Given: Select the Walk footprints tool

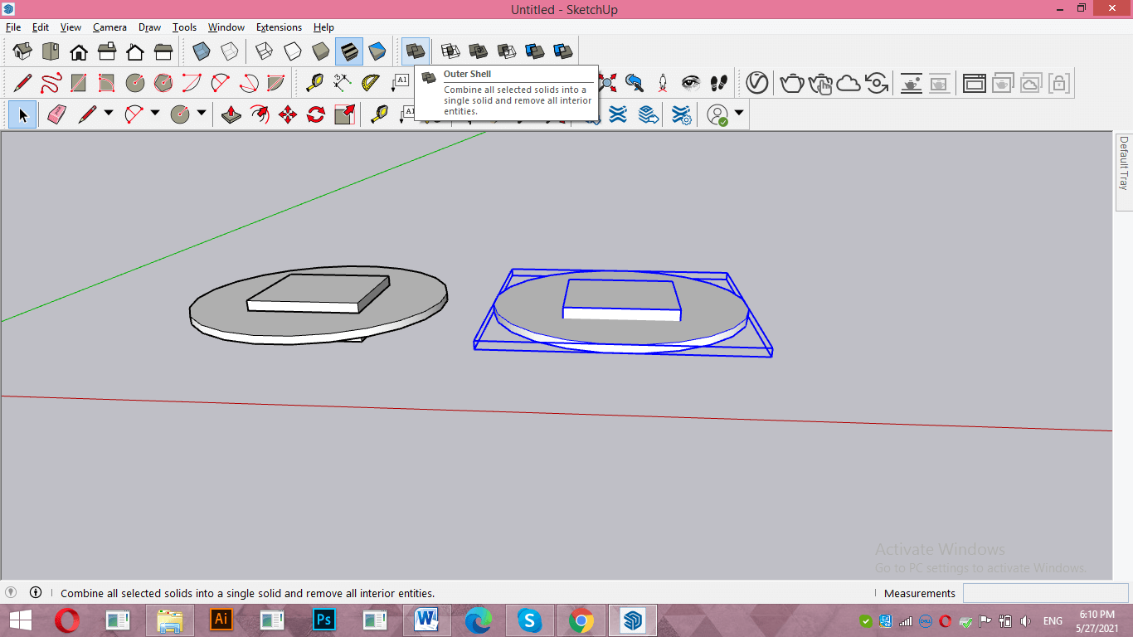Looking at the screenshot, I should 719,83.
